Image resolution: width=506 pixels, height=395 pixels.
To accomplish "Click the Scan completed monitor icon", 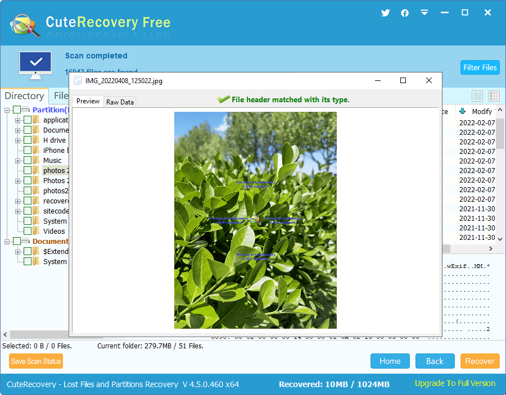I will point(35,66).
